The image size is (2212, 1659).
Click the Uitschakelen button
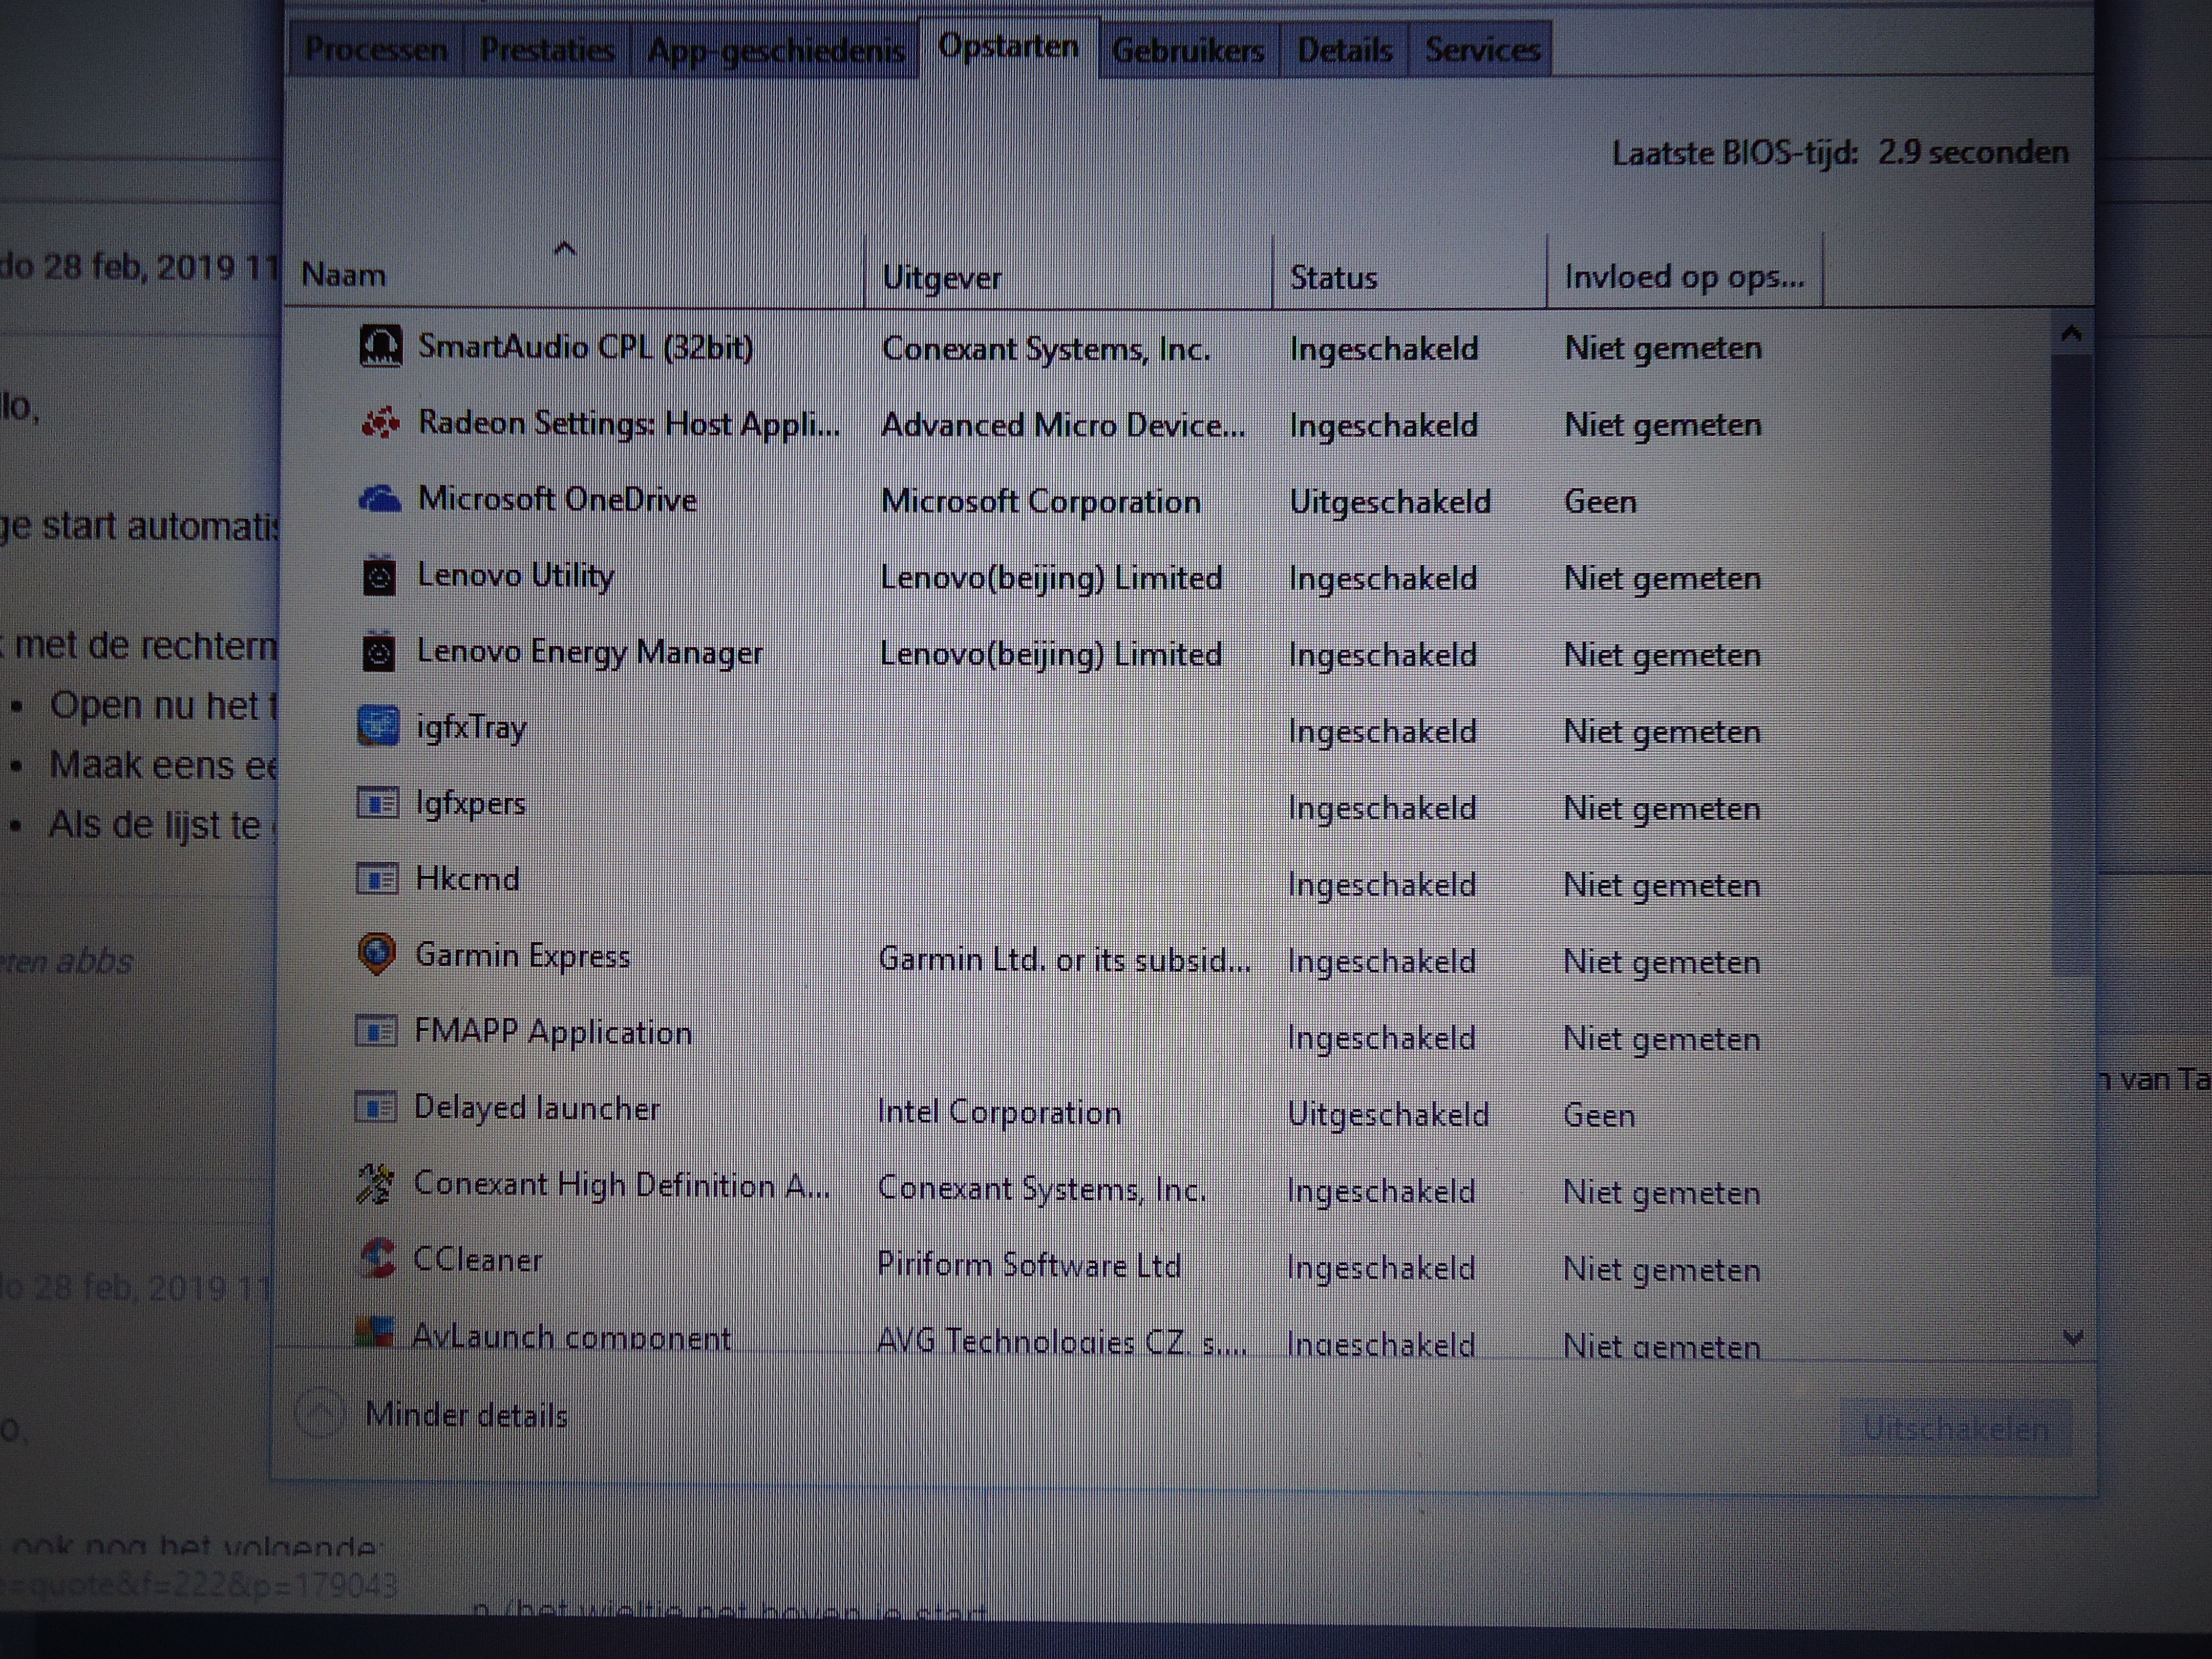[x=1956, y=1428]
